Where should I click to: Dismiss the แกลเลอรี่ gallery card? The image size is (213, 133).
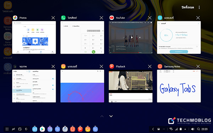[x=101, y=66]
